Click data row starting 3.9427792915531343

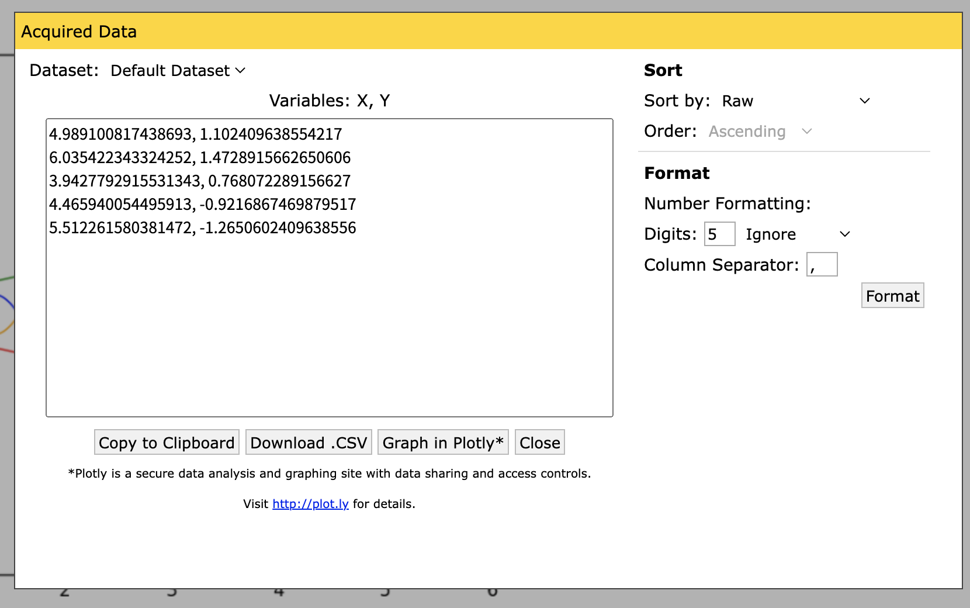[x=200, y=181]
